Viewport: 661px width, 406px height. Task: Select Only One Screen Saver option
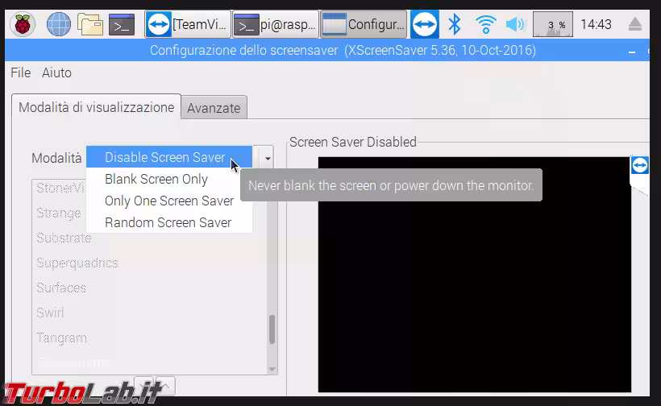coord(169,201)
